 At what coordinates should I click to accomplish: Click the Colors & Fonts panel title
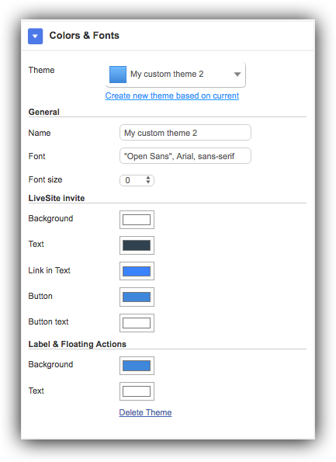[85, 36]
